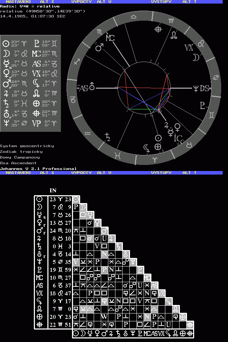Click the IN header above aspect table

[x=53, y=191]
